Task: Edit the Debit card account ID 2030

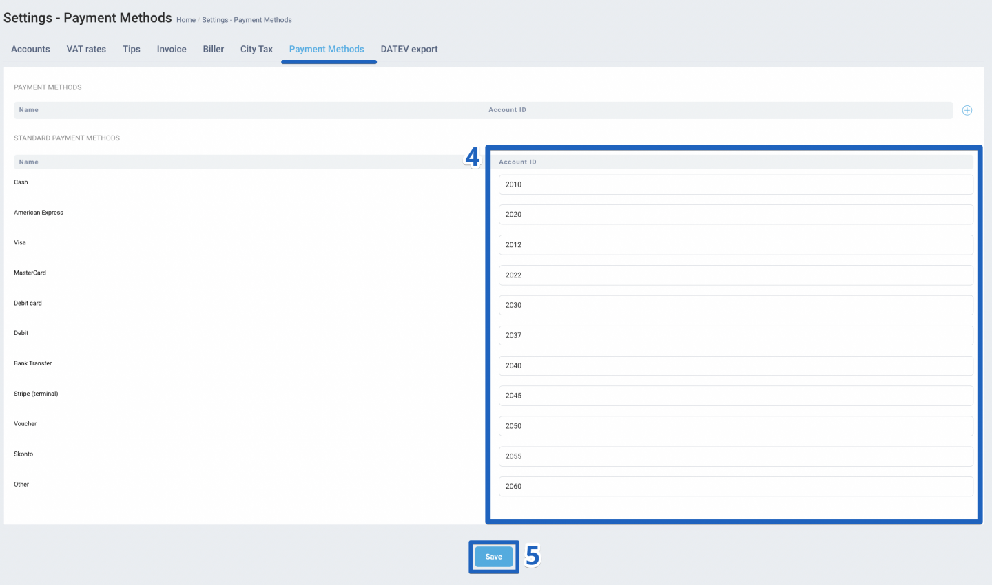Action: pyautogui.click(x=736, y=305)
